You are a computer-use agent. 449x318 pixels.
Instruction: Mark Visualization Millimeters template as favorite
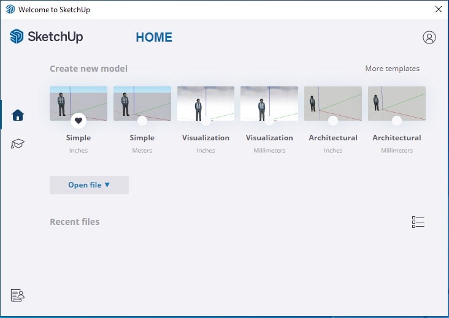tap(269, 121)
